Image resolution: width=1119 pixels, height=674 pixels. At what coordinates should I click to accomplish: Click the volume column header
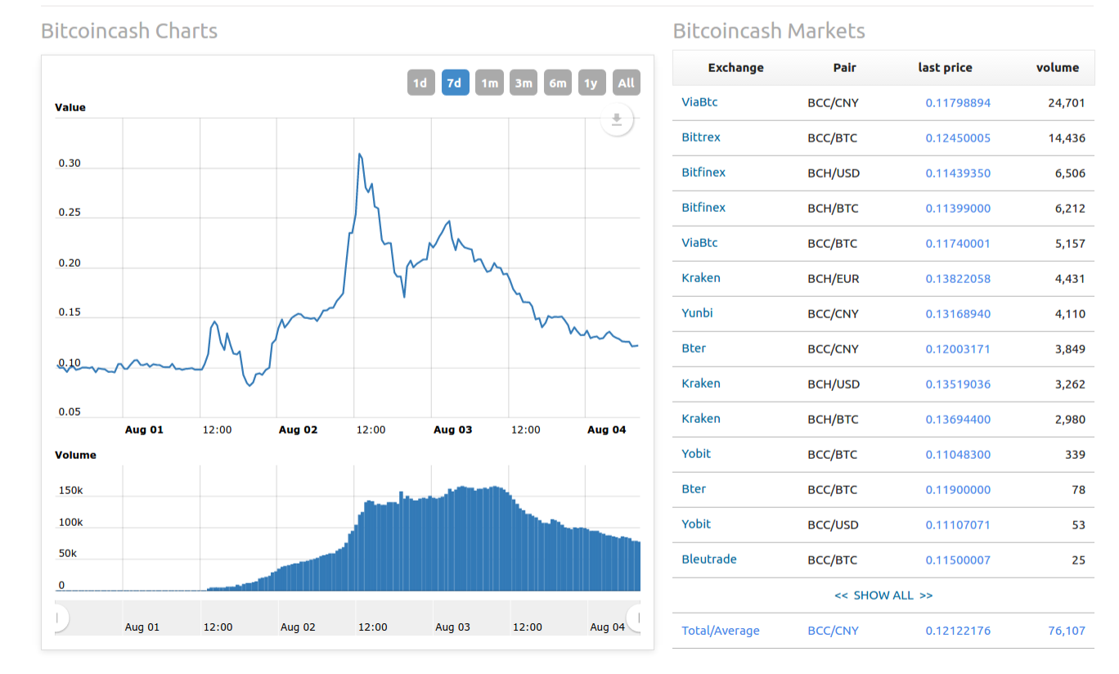click(x=1058, y=68)
